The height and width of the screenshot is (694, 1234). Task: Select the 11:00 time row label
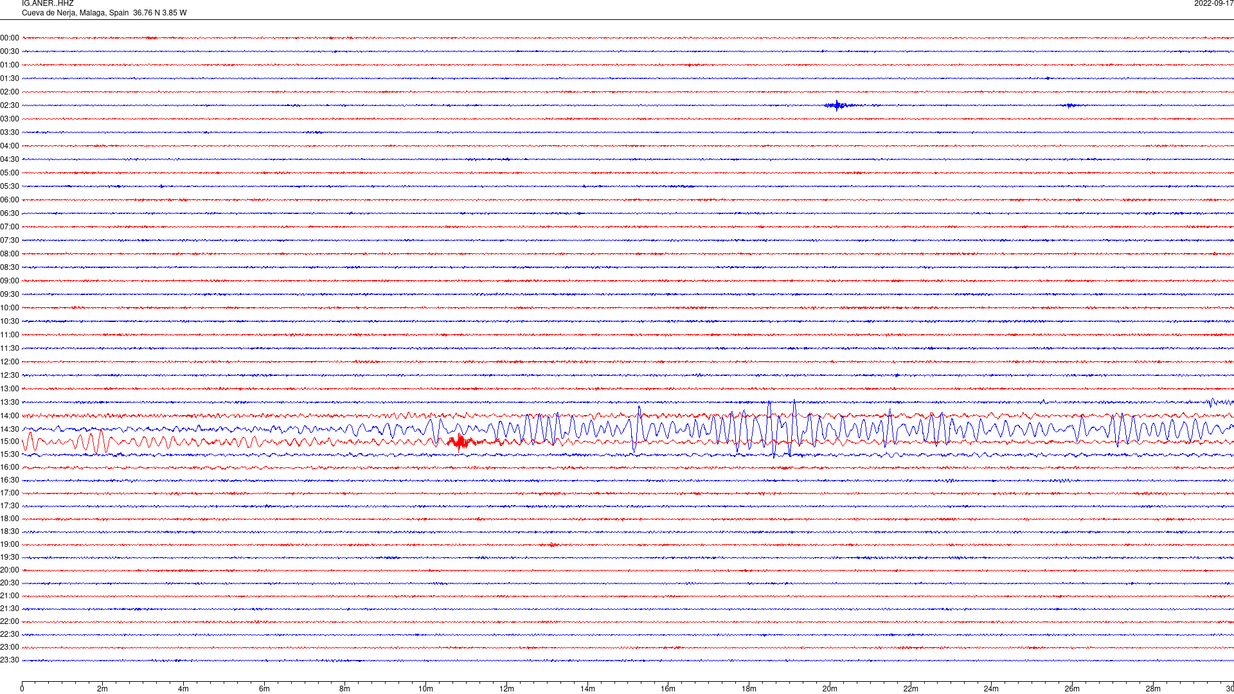[10, 335]
